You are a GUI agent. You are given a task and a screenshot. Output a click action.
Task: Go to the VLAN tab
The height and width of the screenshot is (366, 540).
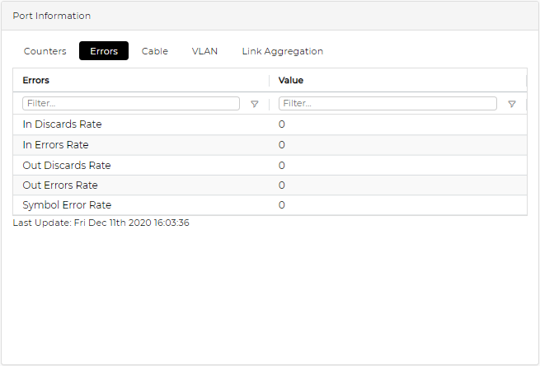click(204, 51)
